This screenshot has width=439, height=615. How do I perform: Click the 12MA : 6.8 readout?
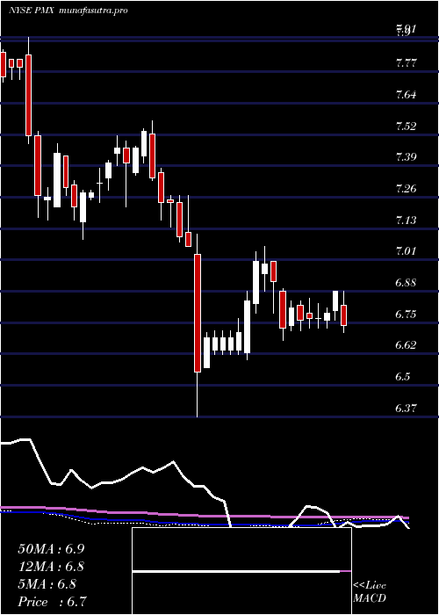pos(51,567)
